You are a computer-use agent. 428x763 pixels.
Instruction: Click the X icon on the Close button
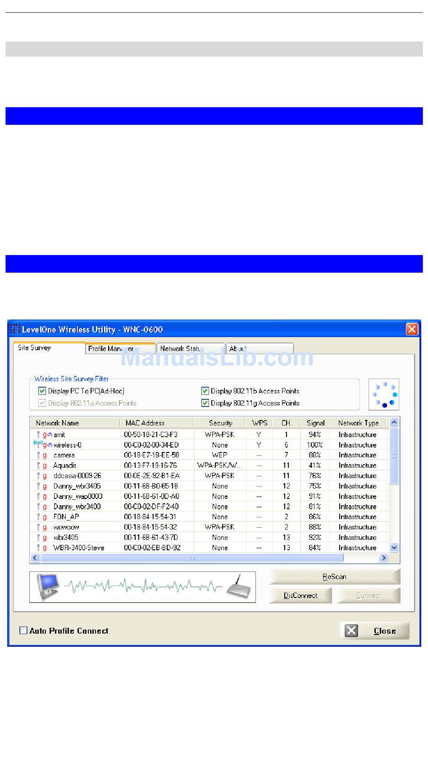(351, 631)
